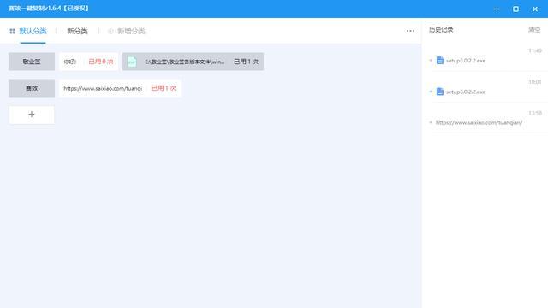
Task: Add a new group with the plus button
Action: (32, 115)
